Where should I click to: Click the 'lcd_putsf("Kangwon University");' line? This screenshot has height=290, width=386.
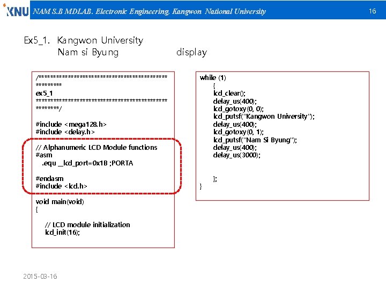click(264, 117)
